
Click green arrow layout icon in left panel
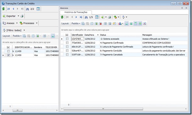[x=38, y=36]
